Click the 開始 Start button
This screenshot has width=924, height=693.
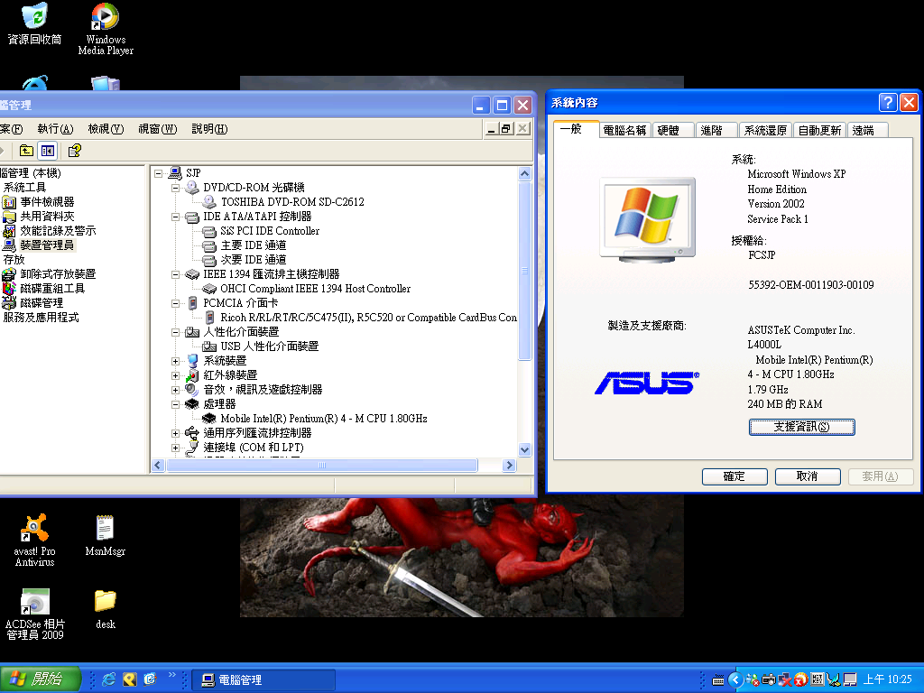40,679
